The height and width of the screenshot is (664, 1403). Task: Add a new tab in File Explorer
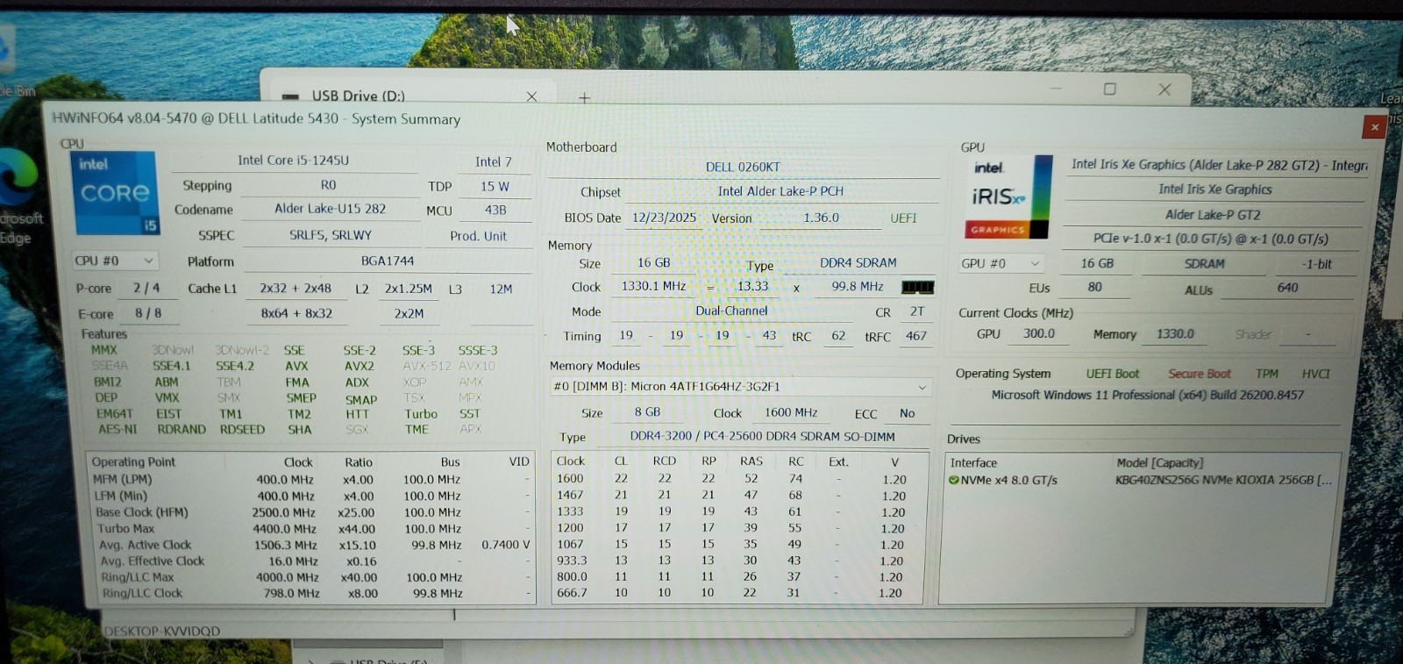tap(584, 97)
